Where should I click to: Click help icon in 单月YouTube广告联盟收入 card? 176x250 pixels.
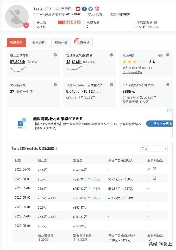112,85
